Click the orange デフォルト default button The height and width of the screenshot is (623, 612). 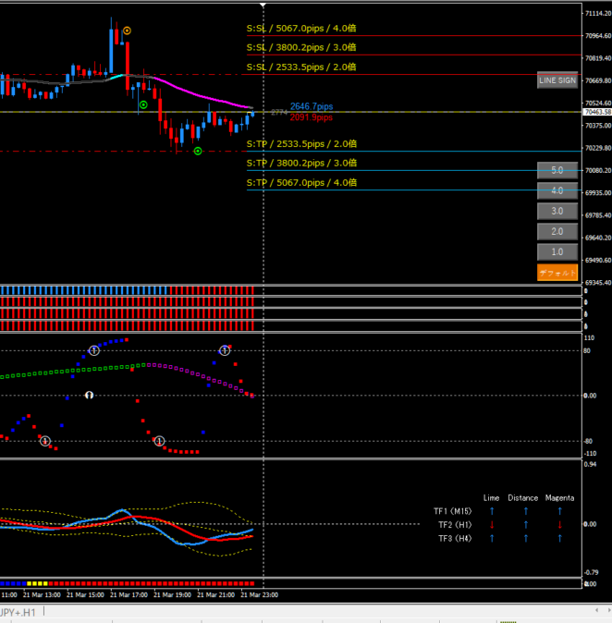tap(557, 273)
